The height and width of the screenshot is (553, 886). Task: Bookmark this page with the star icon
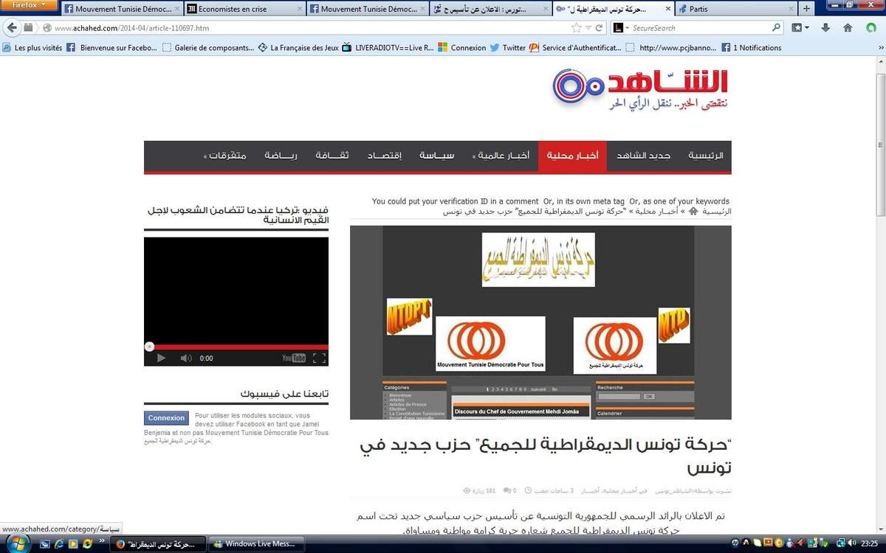pos(577,28)
